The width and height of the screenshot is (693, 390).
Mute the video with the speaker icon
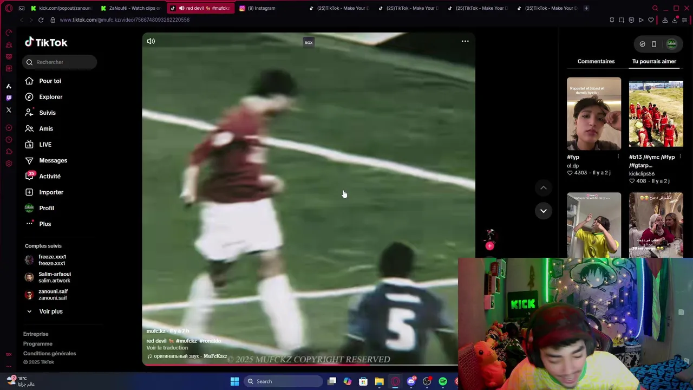tap(151, 41)
